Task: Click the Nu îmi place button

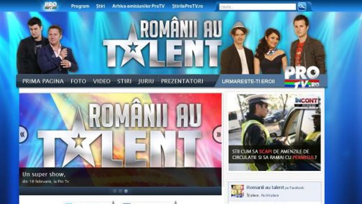Action: pos(270,195)
